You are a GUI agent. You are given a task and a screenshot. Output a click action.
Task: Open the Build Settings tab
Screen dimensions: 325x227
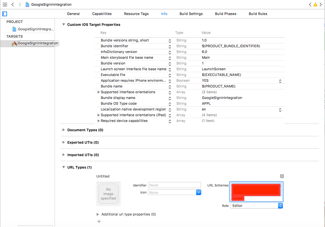pyautogui.click(x=191, y=14)
